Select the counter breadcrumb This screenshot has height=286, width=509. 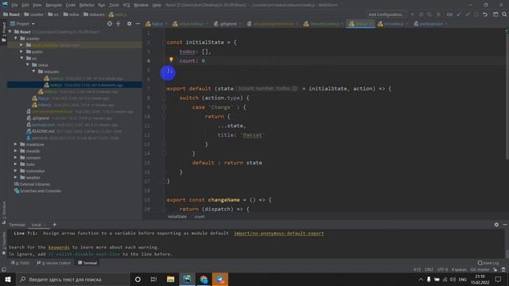(x=33, y=14)
